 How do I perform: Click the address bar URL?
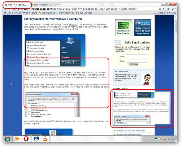coord(80,9)
